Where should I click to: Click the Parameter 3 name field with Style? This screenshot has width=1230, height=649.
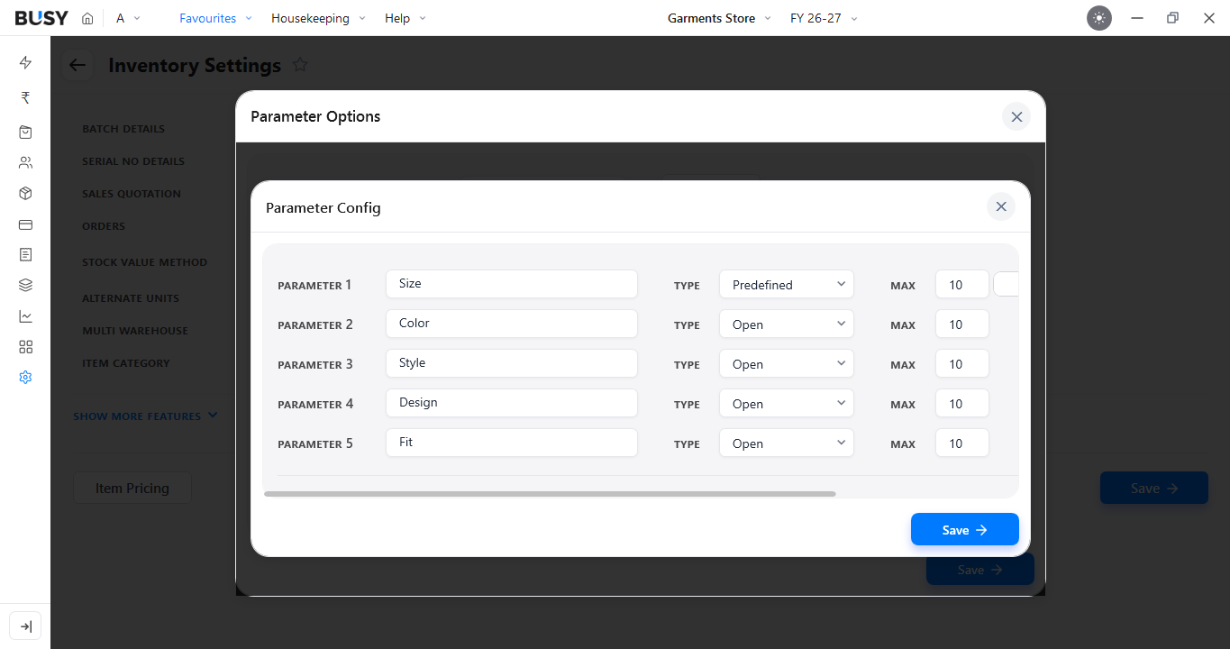512,363
